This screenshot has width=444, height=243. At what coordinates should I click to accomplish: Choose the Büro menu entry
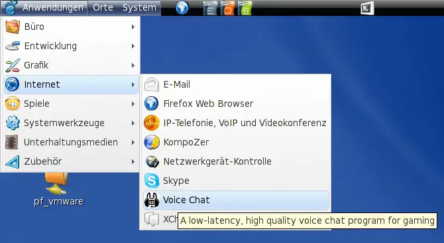pyautogui.click(x=71, y=27)
